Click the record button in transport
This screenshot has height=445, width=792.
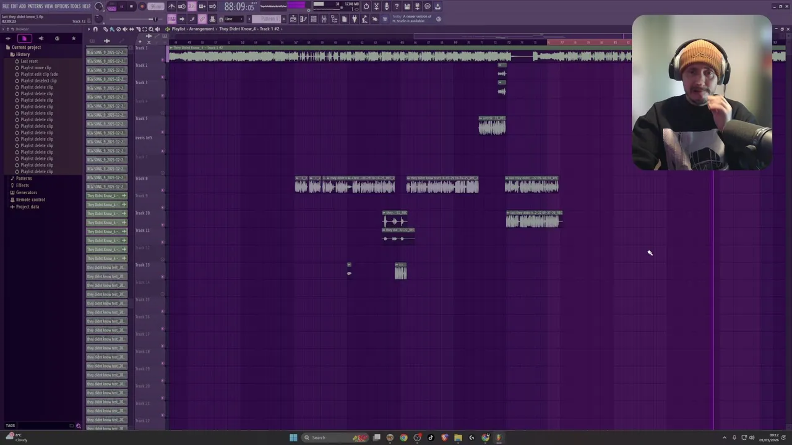[x=142, y=6]
